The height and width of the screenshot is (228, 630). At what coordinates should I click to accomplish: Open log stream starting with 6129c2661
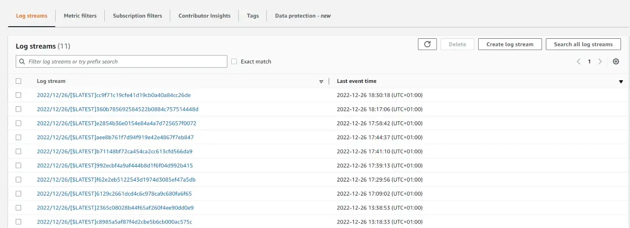[x=114, y=193]
